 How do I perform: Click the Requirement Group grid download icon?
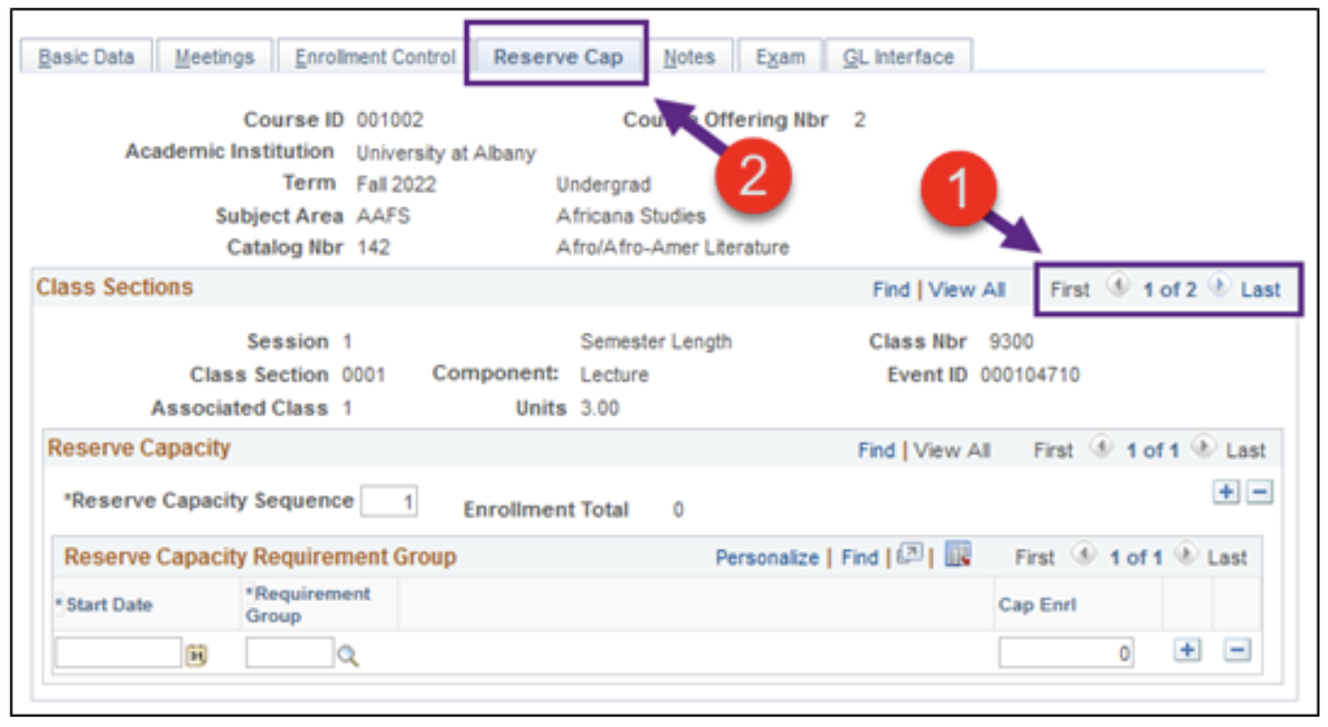click(959, 555)
